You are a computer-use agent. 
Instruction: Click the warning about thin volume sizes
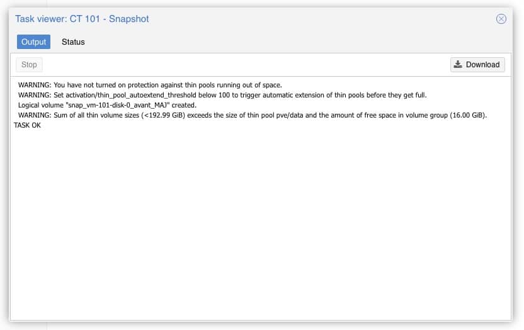pyautogui.click(x=253, y=115)
